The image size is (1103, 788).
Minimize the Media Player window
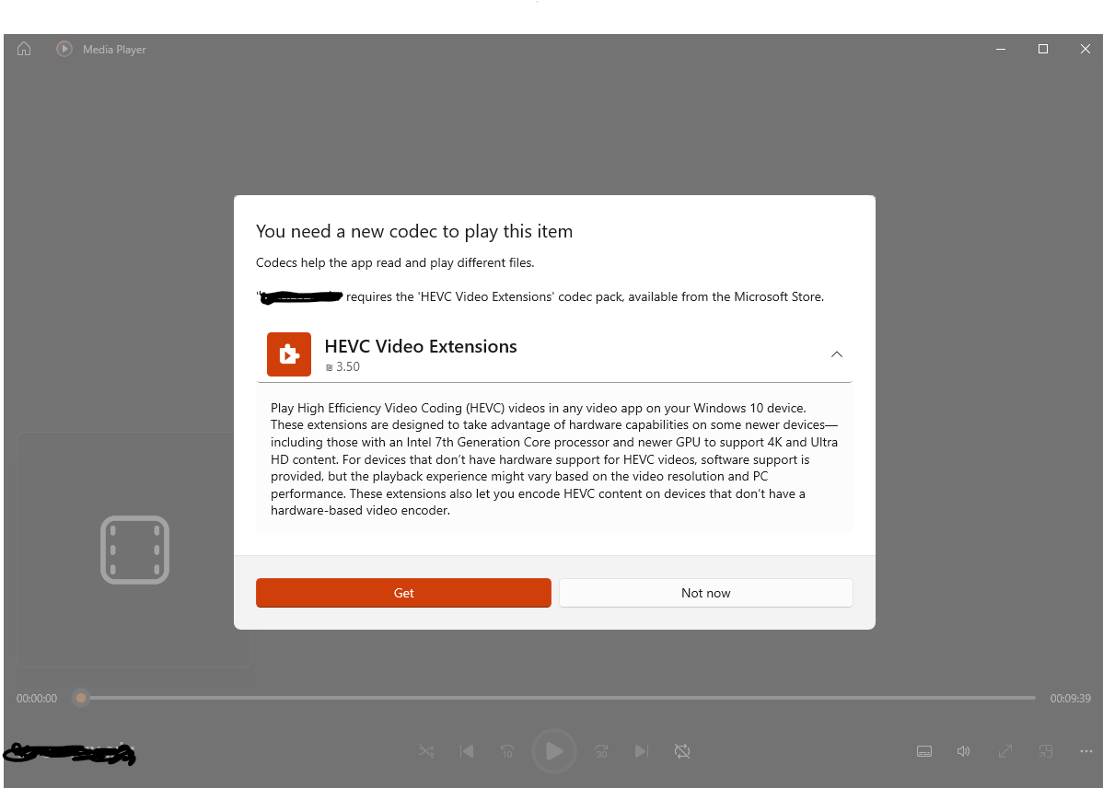(x=1001, y=49)
